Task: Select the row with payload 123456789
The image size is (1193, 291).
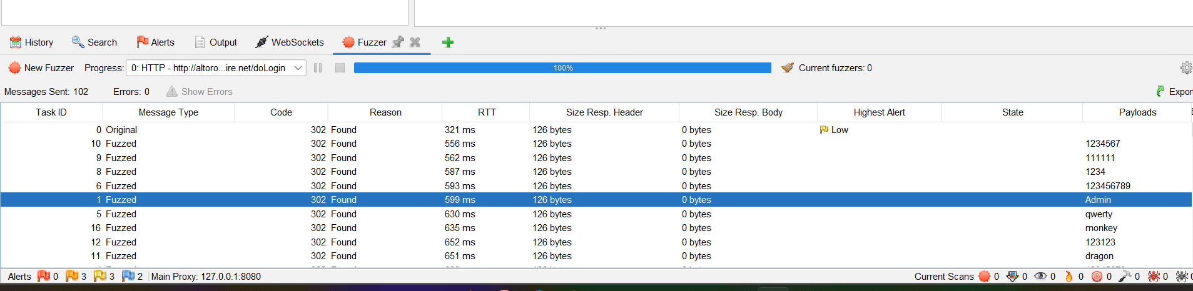Action: tap(596, 186)
